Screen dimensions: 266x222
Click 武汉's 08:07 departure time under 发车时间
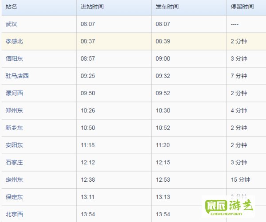pyautogui.click(x=163, y=24)
